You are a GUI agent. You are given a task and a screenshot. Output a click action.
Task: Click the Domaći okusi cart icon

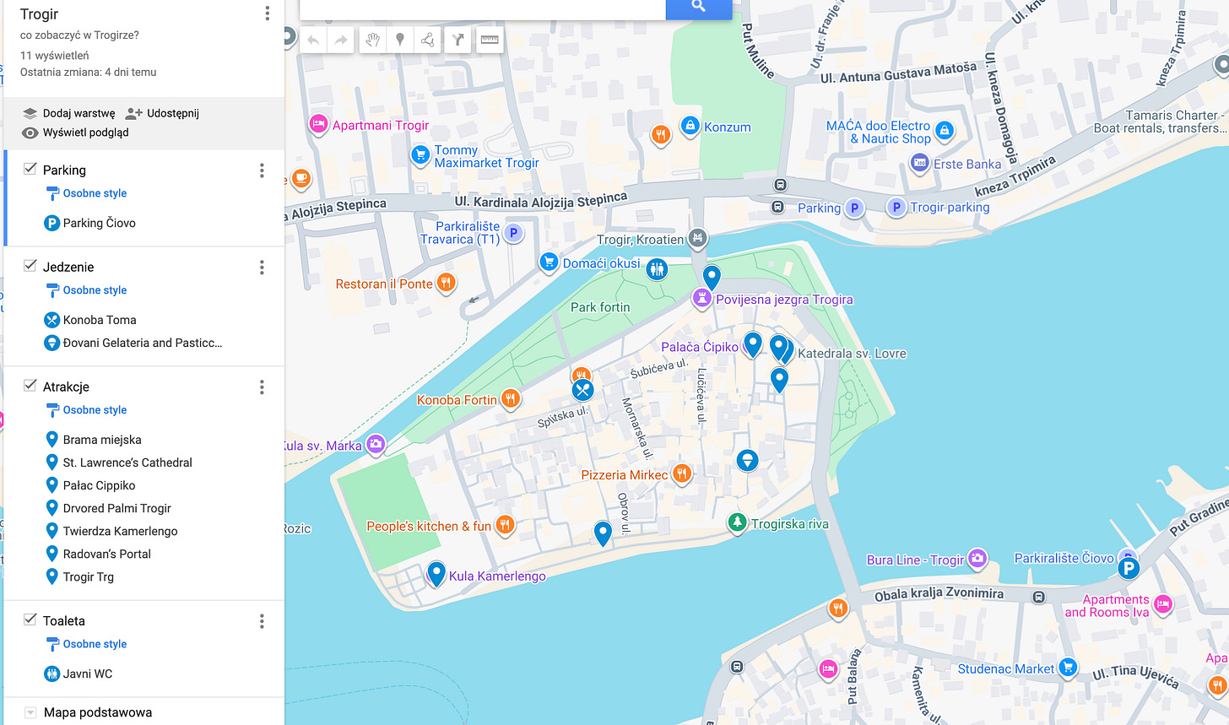tap(549, 262)
